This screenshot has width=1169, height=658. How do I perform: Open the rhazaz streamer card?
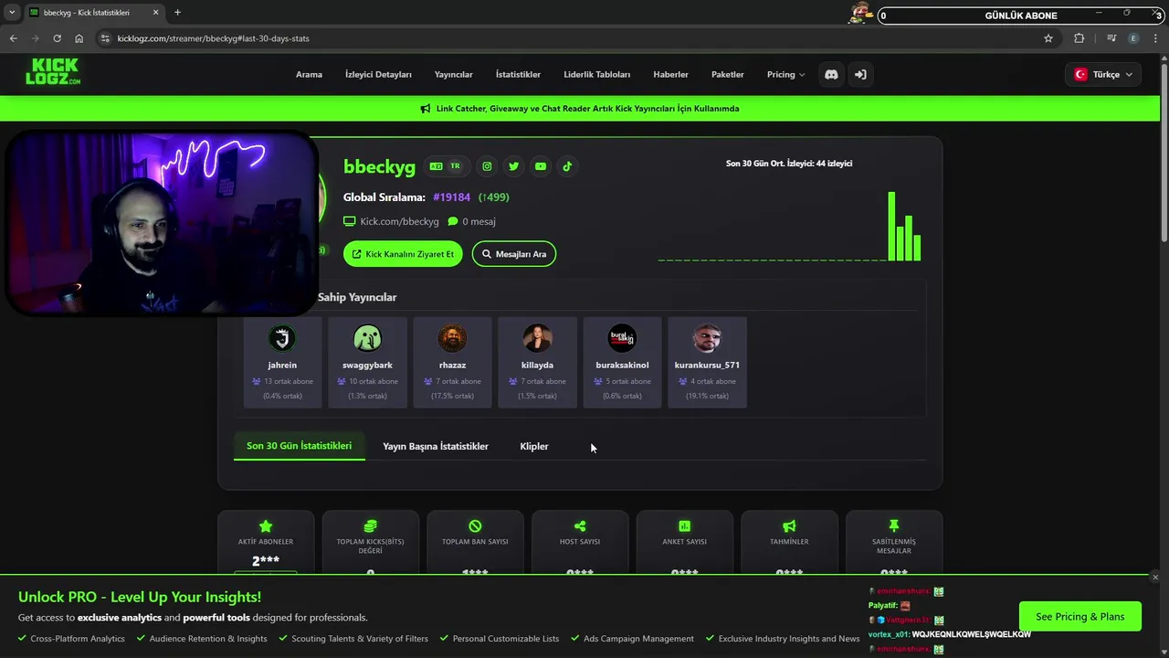[452, 362]
